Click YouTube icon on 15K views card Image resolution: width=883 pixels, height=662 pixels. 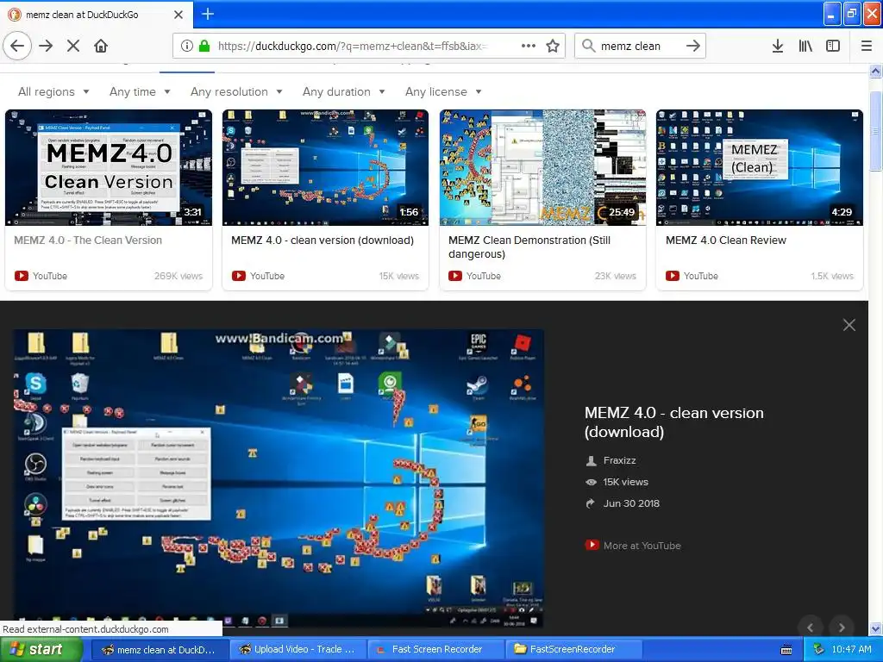click(239, 276)
